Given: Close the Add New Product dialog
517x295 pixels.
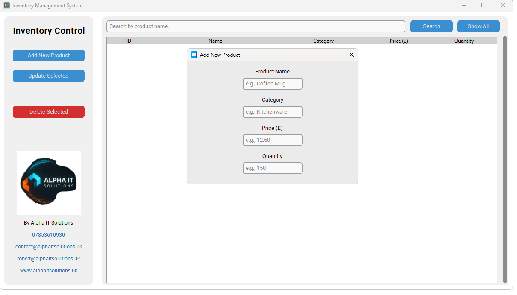Looking at the screenshot, I should coord(352,55).
